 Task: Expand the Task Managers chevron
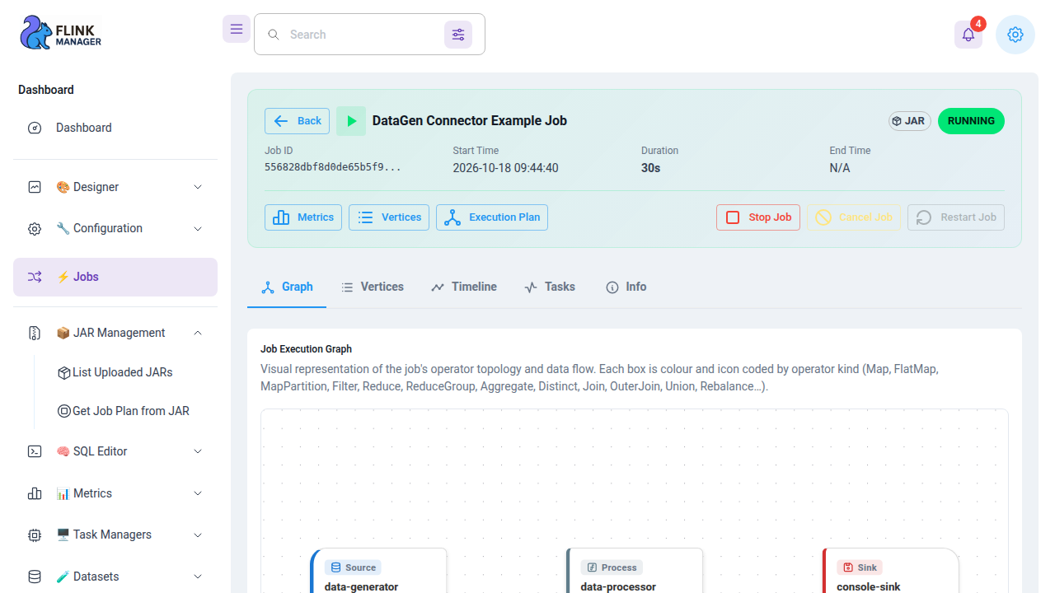pos(198,535)
